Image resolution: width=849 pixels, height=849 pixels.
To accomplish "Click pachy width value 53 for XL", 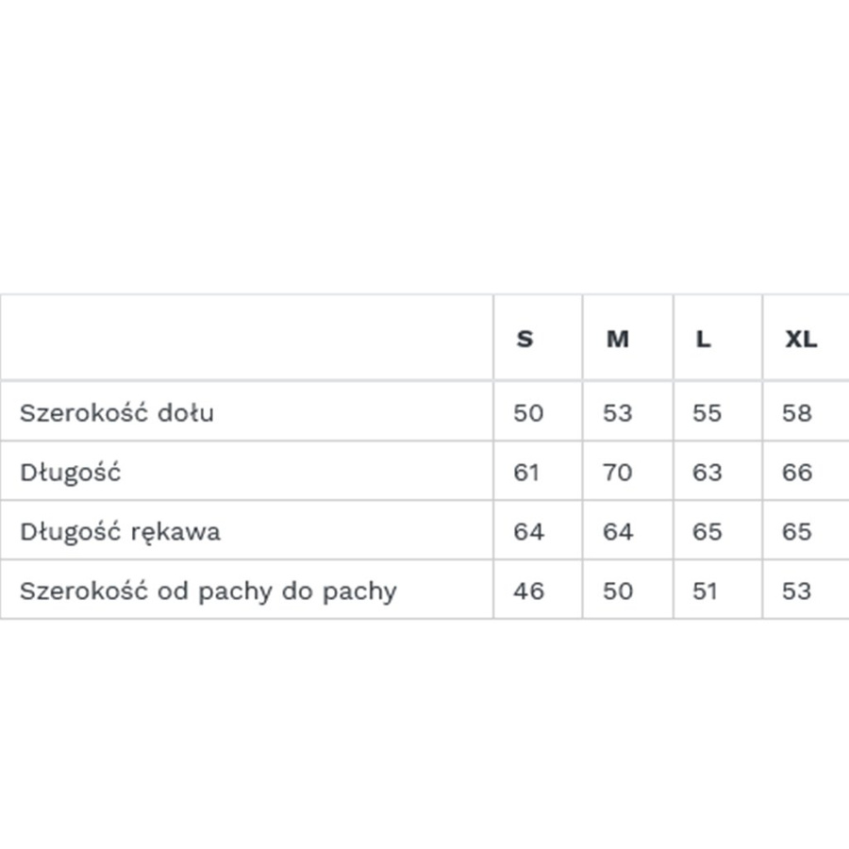I will tap(797, 591).
